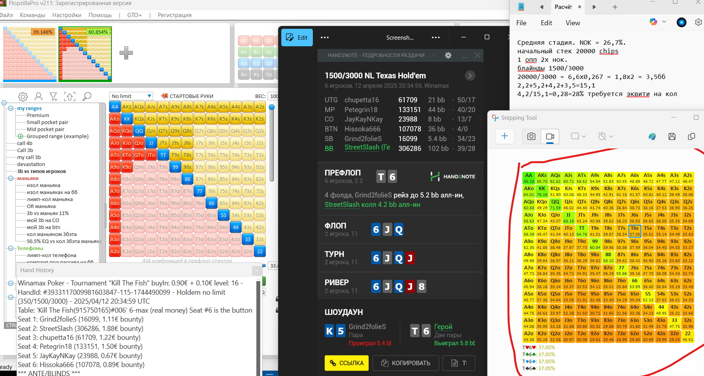Open the Регистрация menu item

coord(175,15)
